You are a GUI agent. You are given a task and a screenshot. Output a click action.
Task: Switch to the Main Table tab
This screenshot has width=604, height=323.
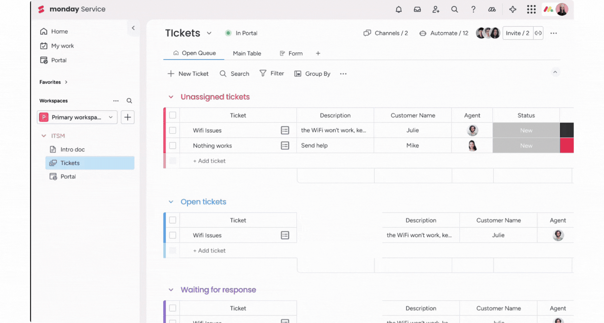247,53
